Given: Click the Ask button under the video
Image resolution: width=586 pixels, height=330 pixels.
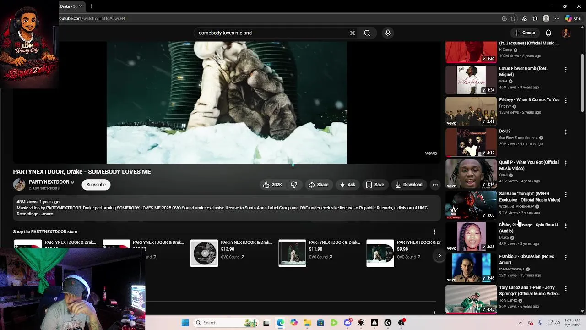Looking at the screenshot, I should click(347, 185).
